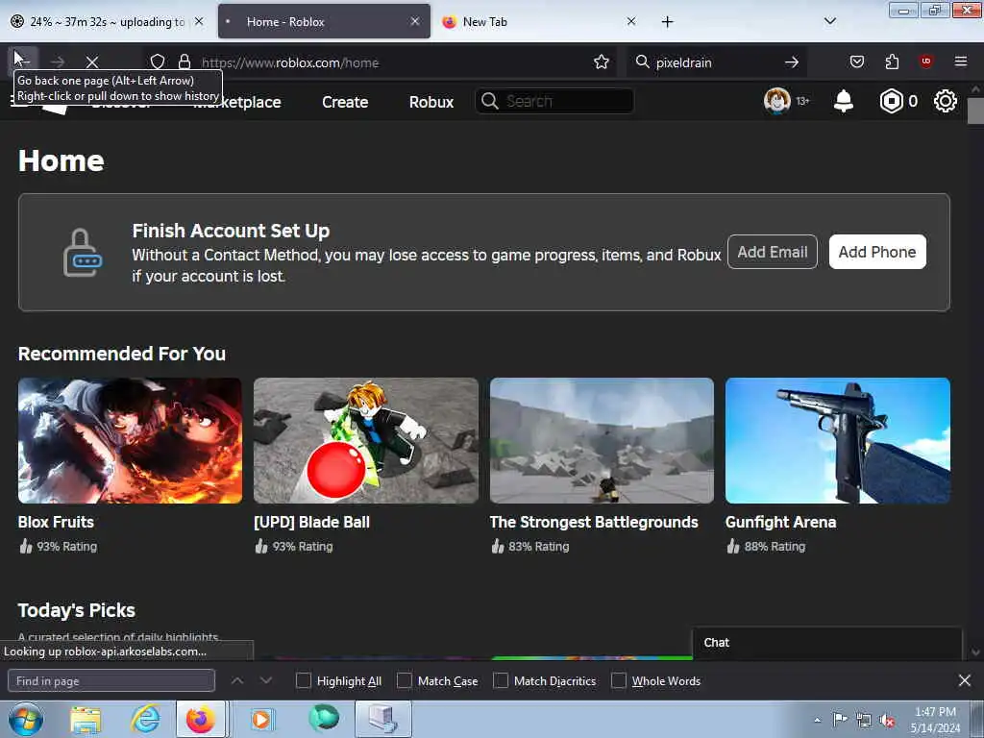
Task: Open the Roblox settings gear
Action: tap(946, 101)
